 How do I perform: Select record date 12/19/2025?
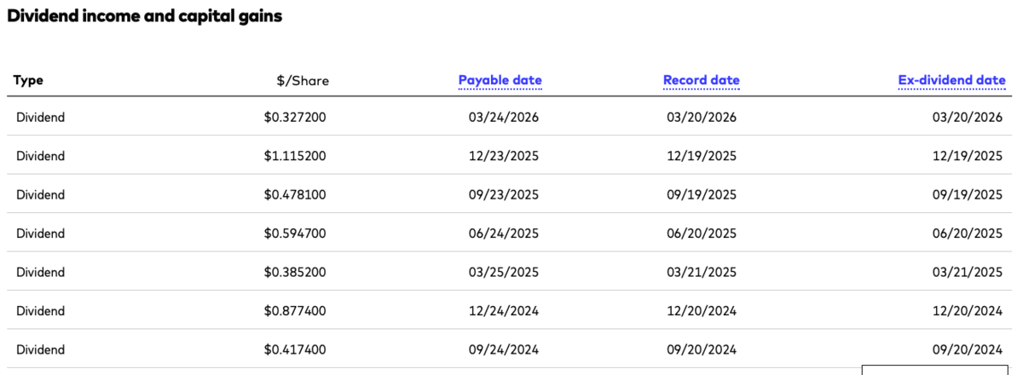(702, 156)
